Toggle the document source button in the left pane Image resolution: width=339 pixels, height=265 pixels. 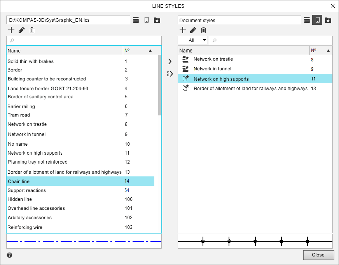pos(147,20)
